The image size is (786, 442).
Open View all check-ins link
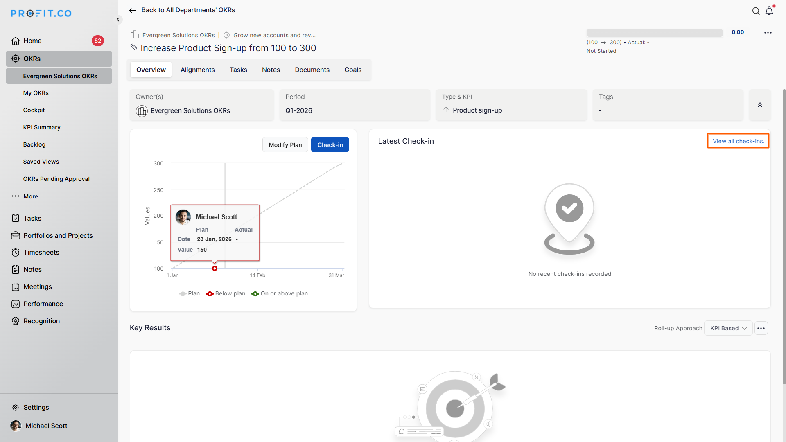click(x=738, y=141)
